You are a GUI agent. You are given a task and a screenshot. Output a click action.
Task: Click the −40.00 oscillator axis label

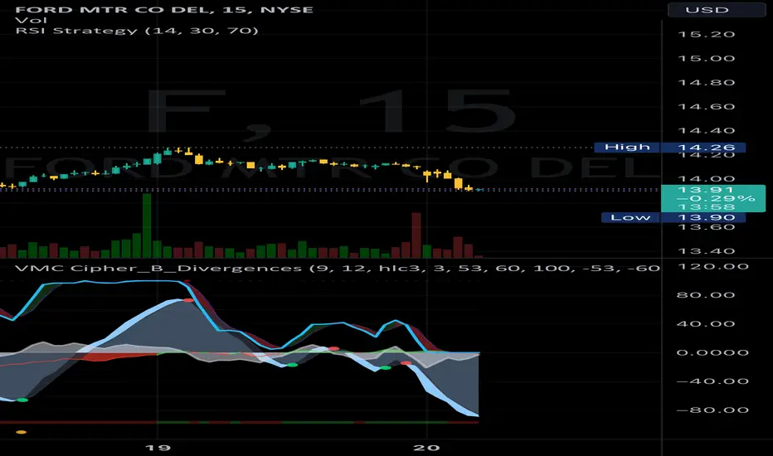[713, 381]
